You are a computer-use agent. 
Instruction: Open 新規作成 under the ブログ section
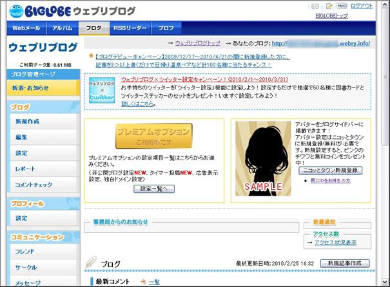[44, 122]
